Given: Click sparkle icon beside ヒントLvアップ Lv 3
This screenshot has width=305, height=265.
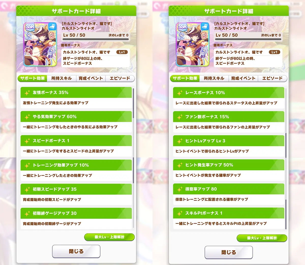Looking at the screenshot, I should pyautogui.click(x=180, y=141).
